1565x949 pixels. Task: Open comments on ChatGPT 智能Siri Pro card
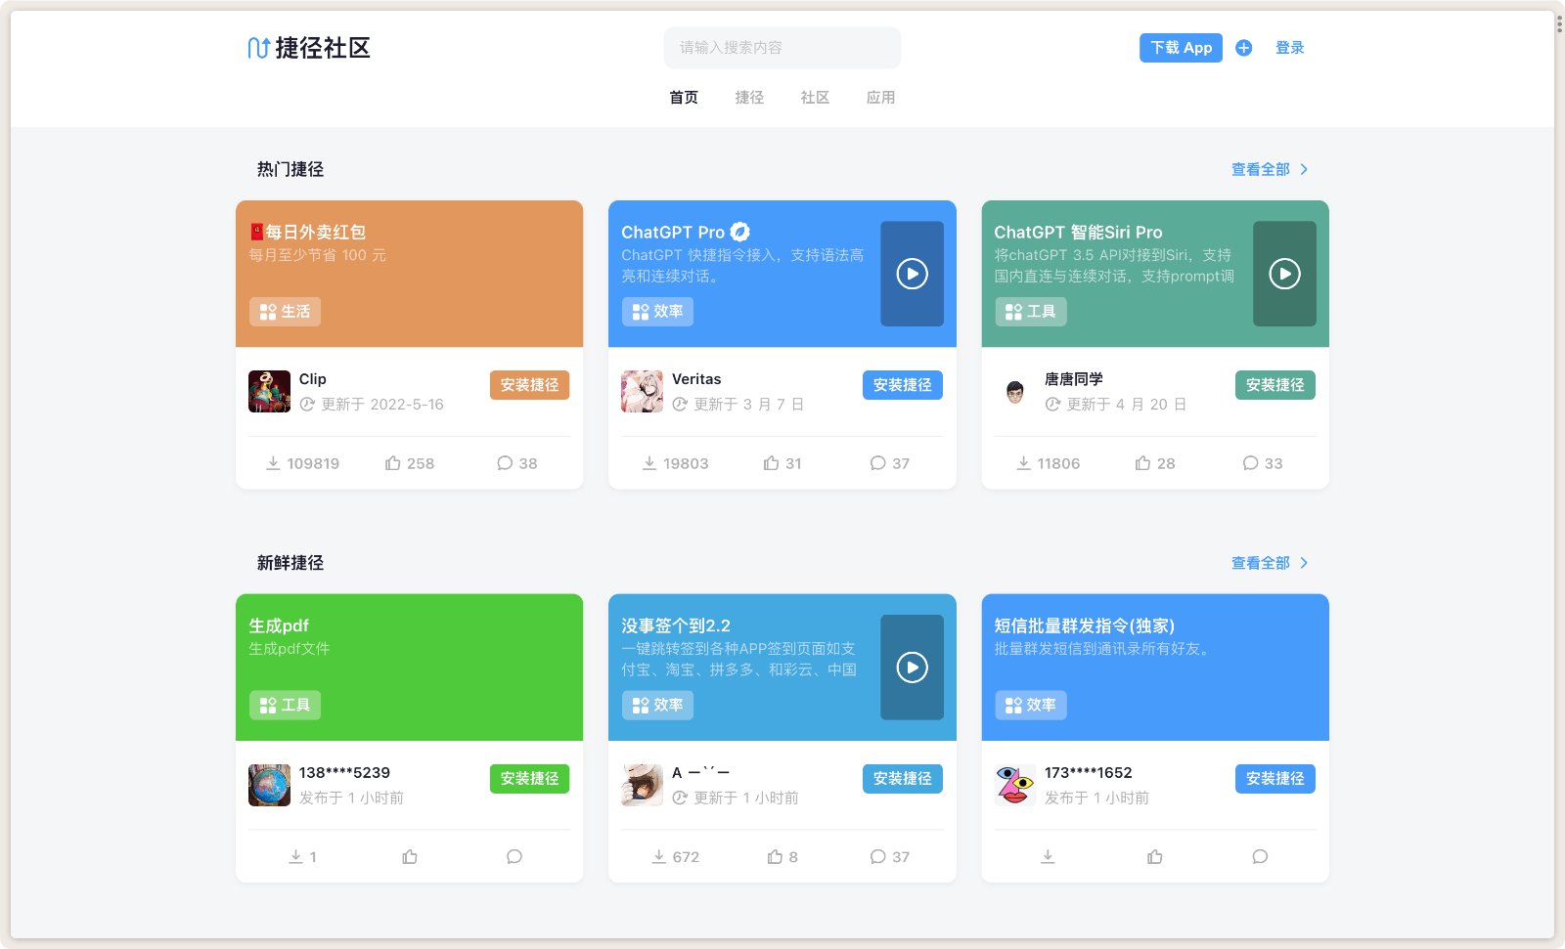click(1250, 463)
